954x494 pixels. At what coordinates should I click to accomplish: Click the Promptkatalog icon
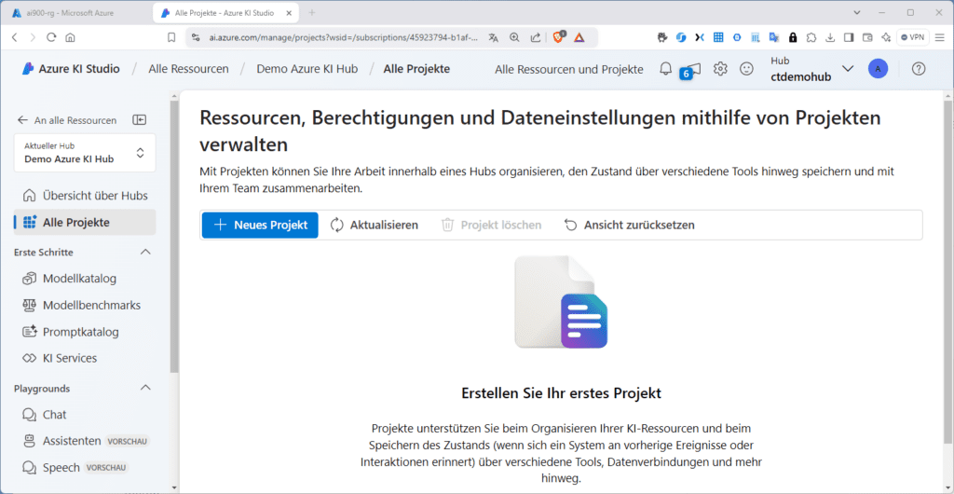point(29,332)
